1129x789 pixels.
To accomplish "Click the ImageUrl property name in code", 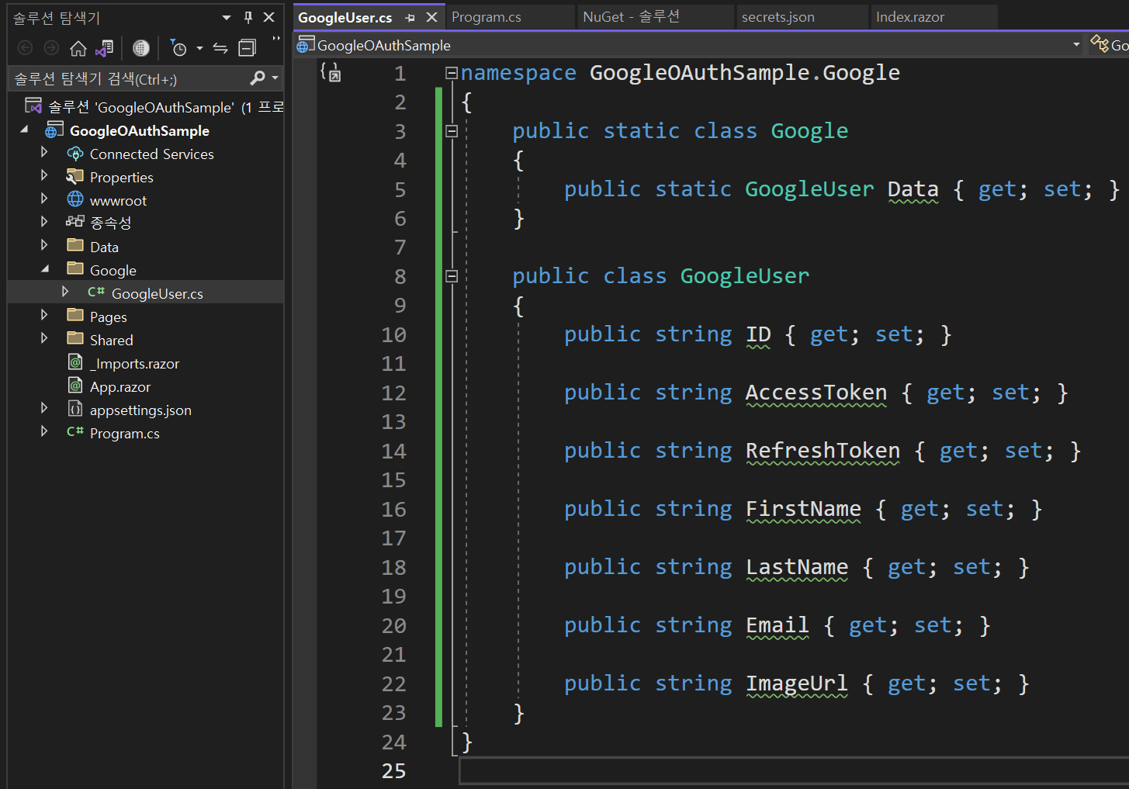I will click(797, 683).
